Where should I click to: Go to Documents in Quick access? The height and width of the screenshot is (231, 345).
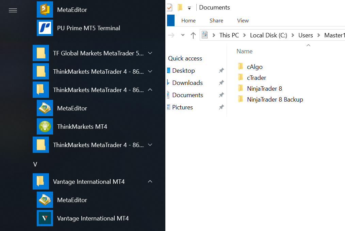click(188, 95)
